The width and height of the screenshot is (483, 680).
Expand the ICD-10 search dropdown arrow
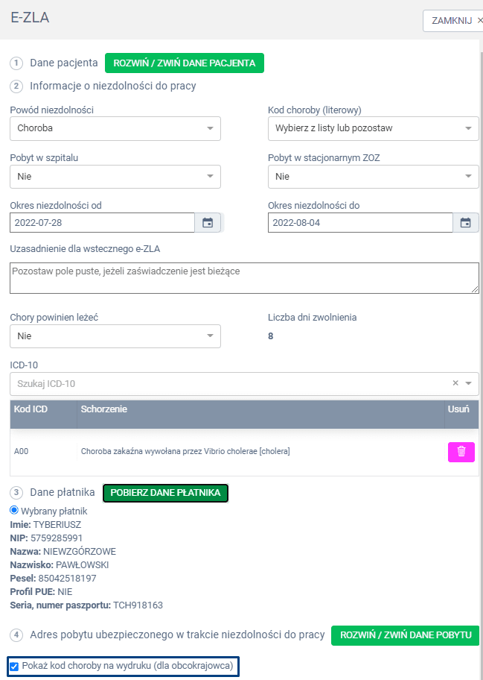(x=469, y=383)
